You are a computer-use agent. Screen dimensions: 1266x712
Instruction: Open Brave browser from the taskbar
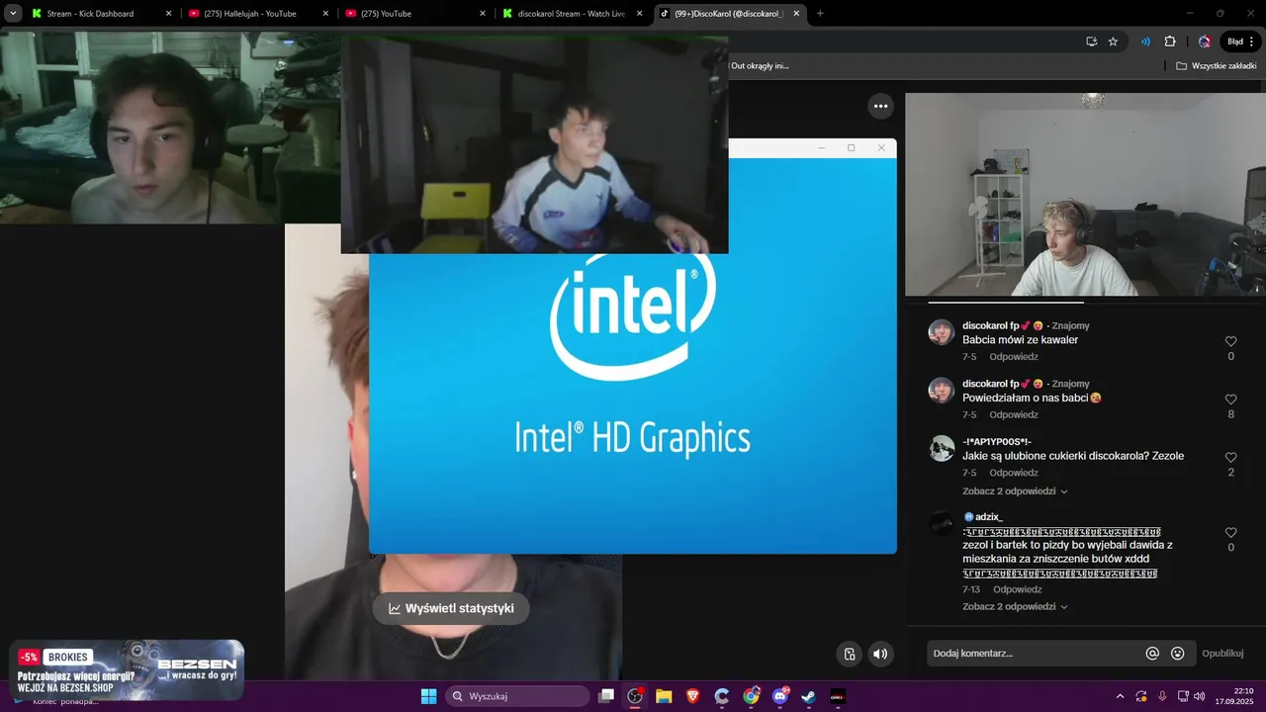pyautogui.click(x=692, y=696)
